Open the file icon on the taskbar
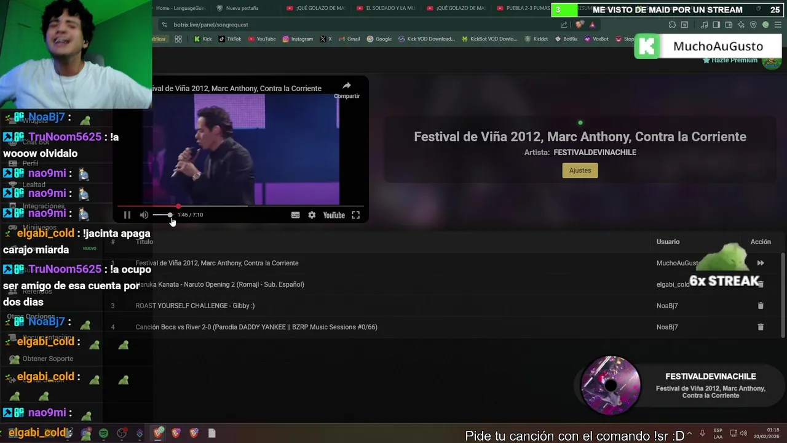The width and height of the screenshot is (787, 443). (x=212, y=433)
